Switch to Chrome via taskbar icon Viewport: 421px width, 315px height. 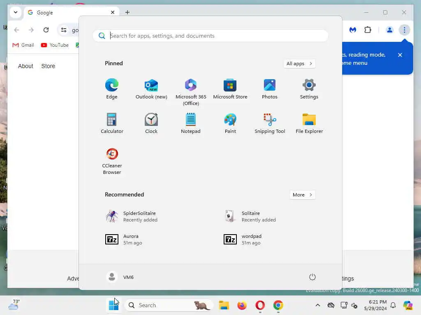pyautogui.click(x=278, y=305)
